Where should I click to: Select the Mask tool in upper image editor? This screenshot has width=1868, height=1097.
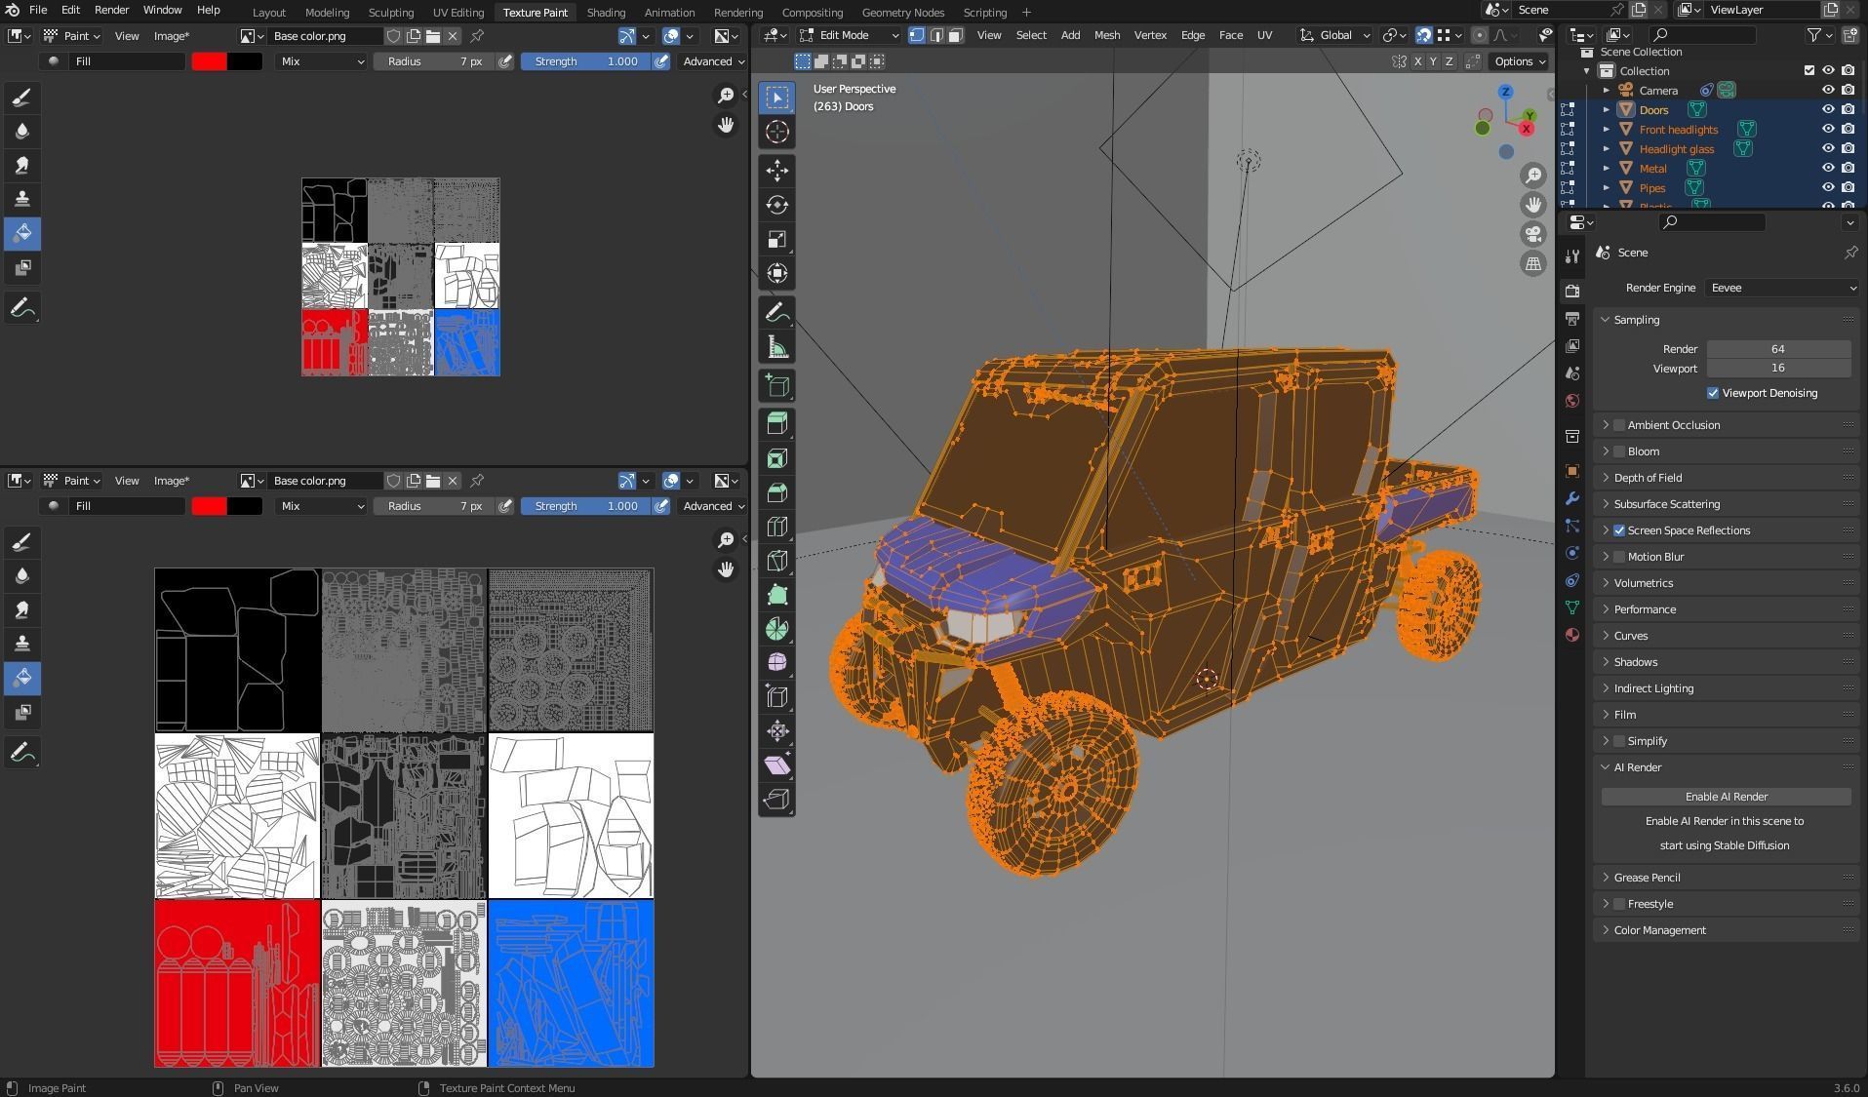22,267
